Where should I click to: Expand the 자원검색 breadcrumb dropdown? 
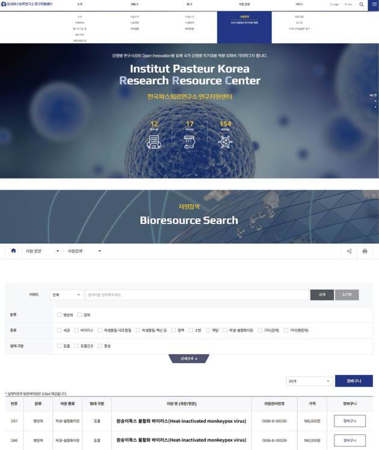click(x=84, y=251)
